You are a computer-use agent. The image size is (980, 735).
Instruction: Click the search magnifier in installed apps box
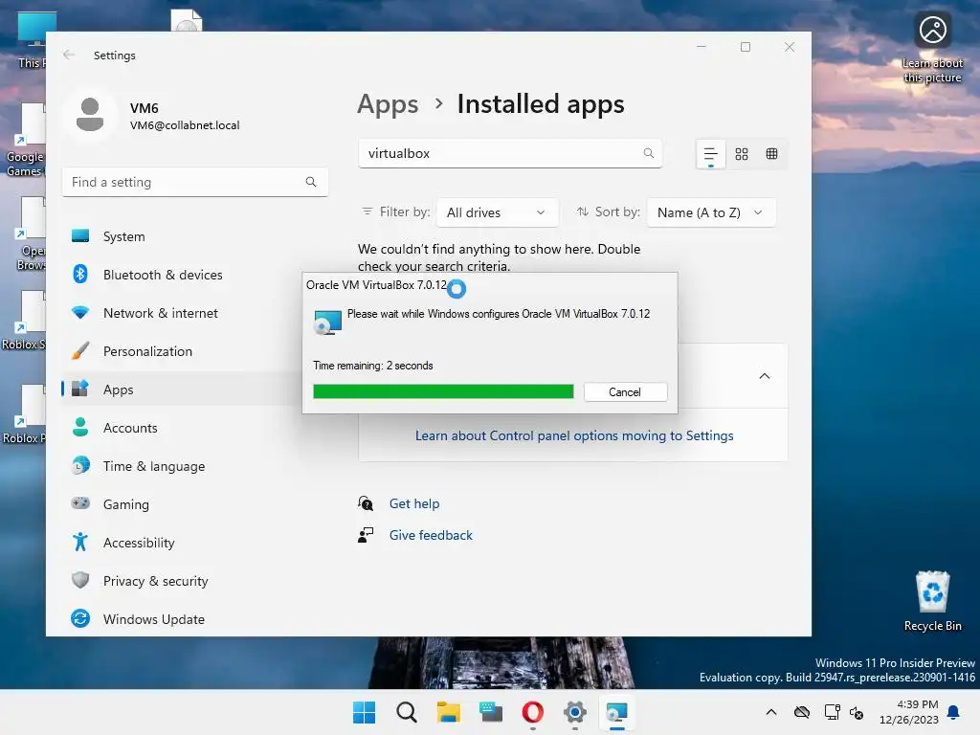pos(649,153)
